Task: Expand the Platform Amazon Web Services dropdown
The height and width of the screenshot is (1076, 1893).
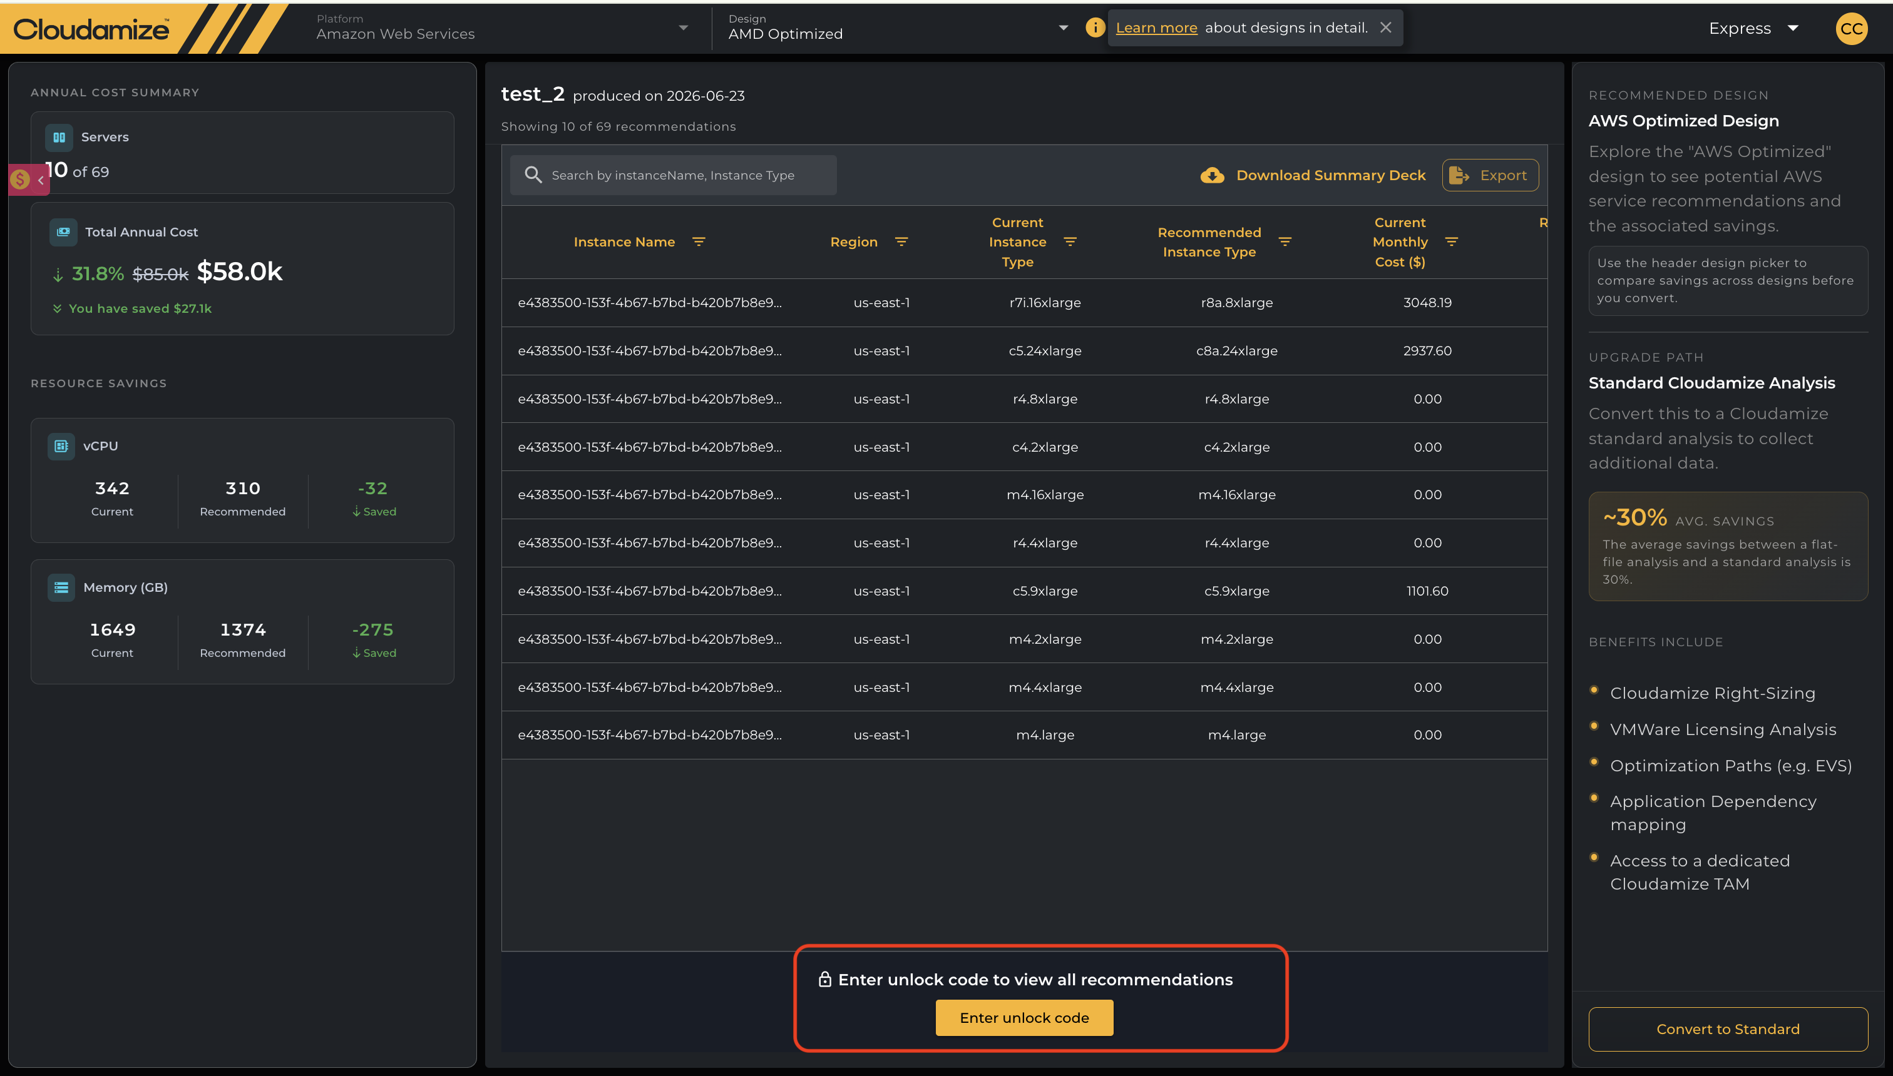Action: tap(501, 28)
